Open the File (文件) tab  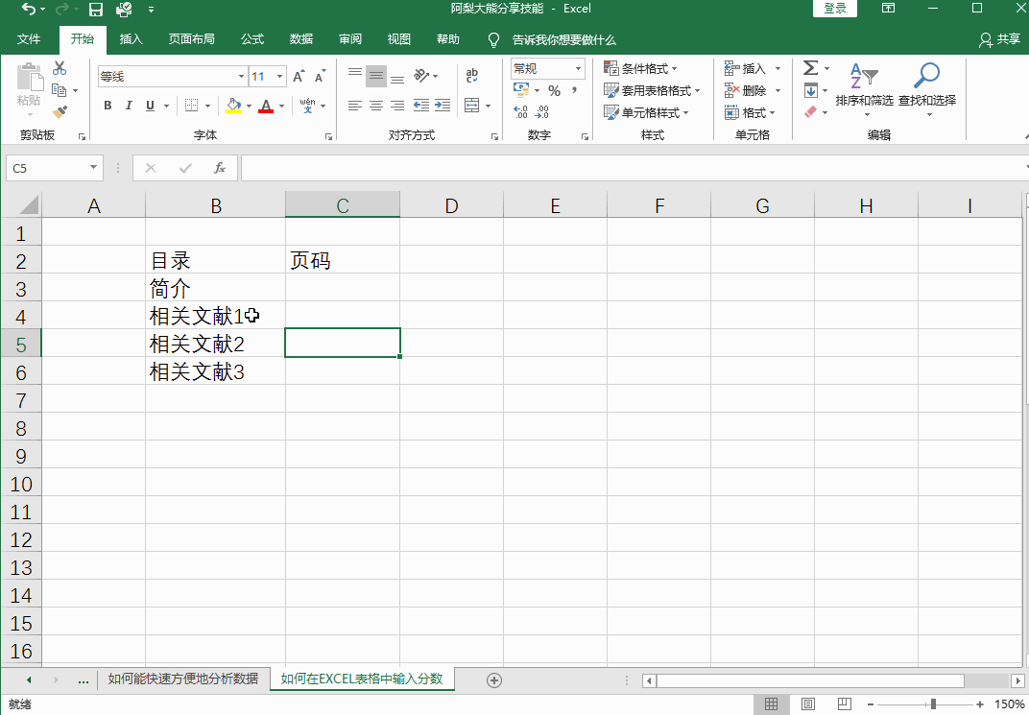pos(28,39)
